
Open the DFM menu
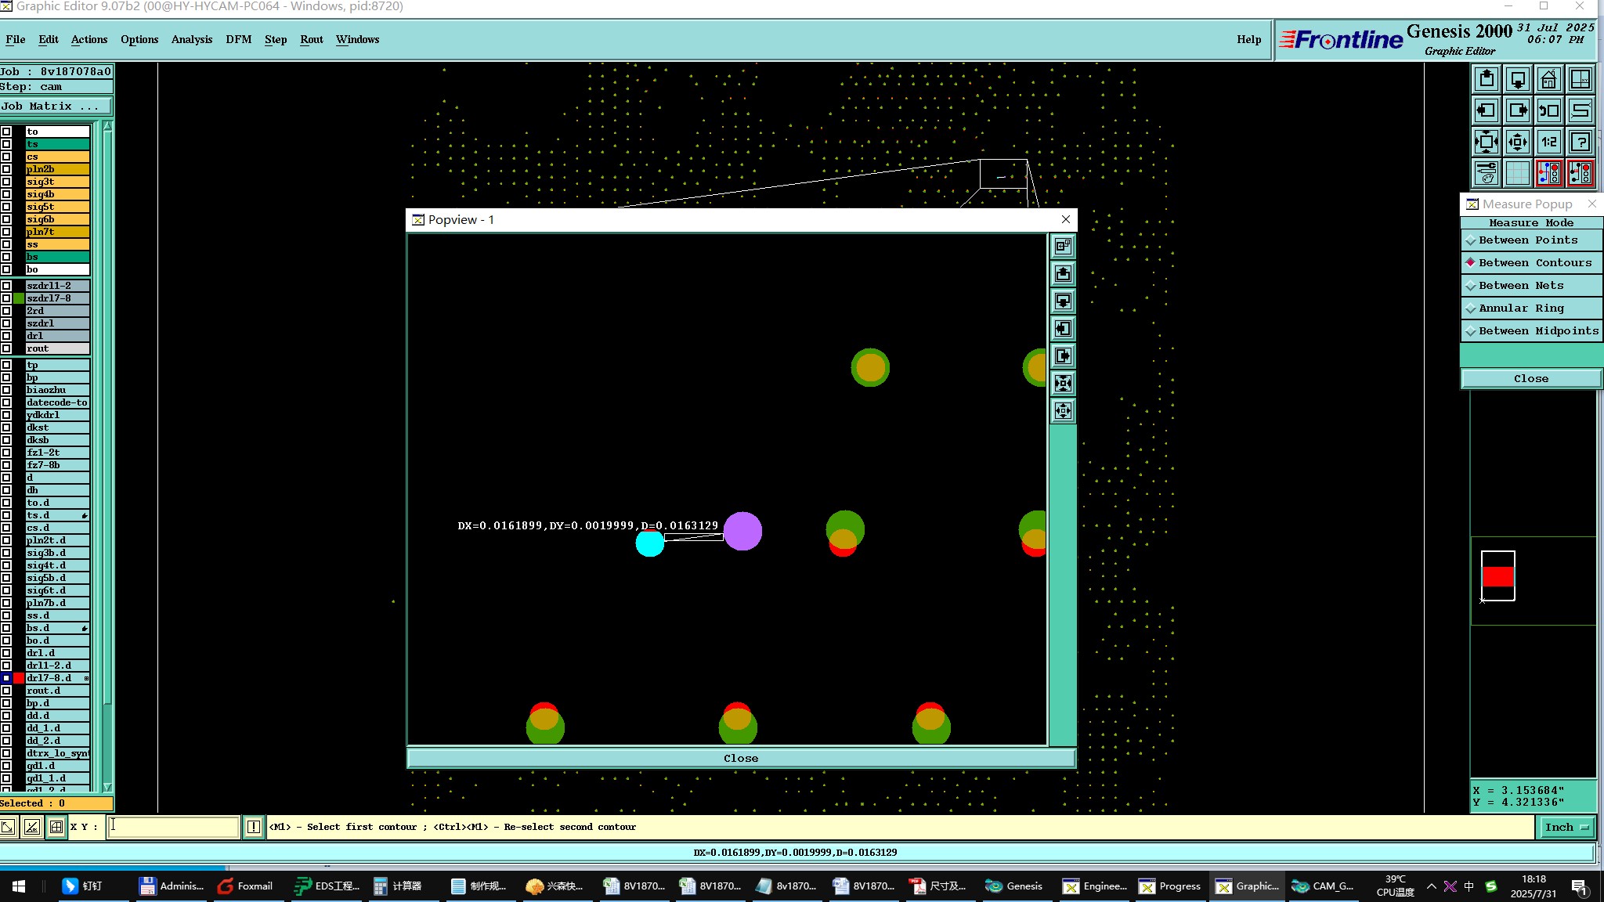click(x=238, y=39)
